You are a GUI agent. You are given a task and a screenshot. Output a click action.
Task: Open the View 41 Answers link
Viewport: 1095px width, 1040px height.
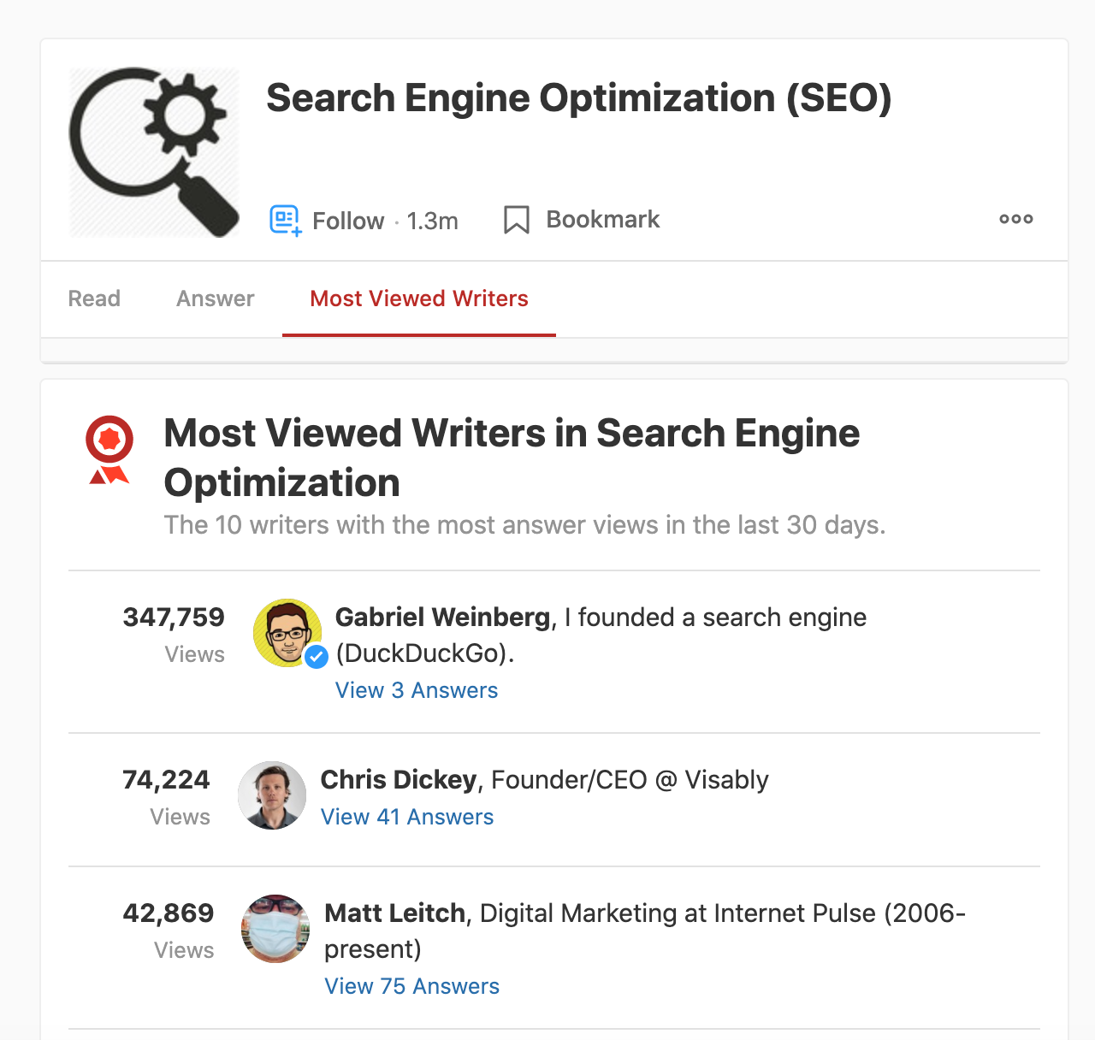click(x=407, y=817)
